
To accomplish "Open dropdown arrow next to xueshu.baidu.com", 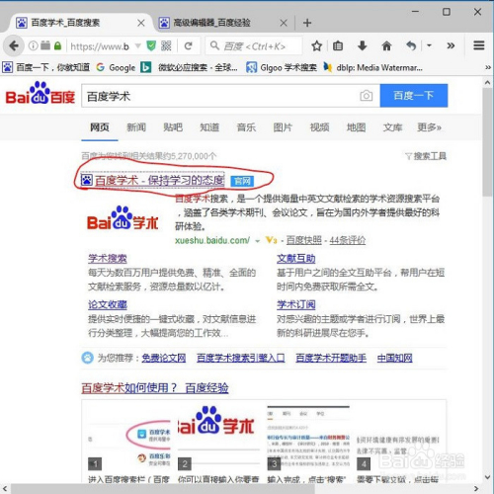I will [257, 241].
